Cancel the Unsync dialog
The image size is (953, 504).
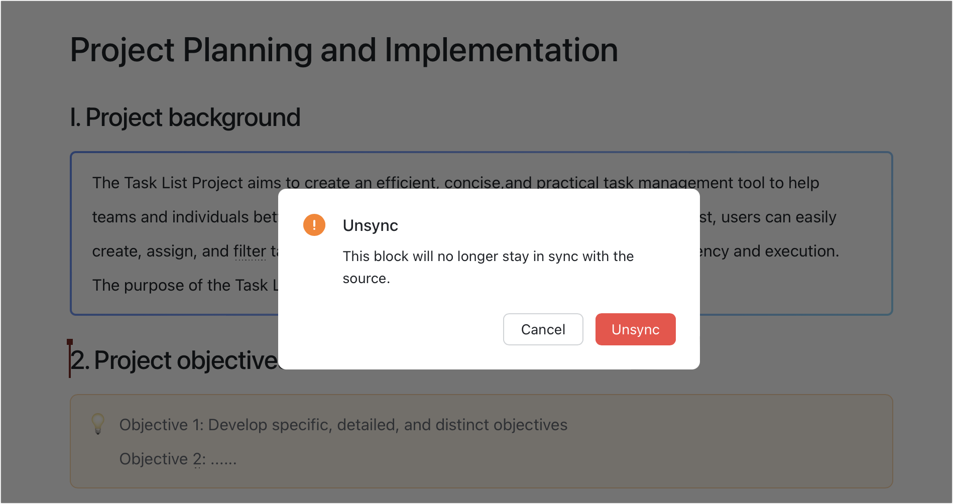(543, 329)
